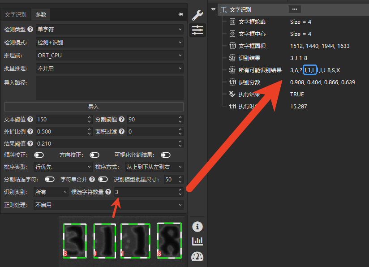Image resolution: width=369 pixels, height=267 pixels.
Task: Click the 识别结果 string type icon
Action: tap(232, 58)
